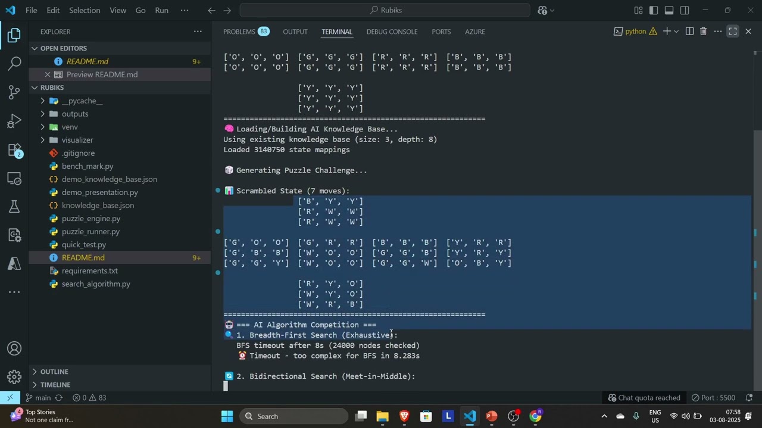Open the Docker containers view

point(14,235)
